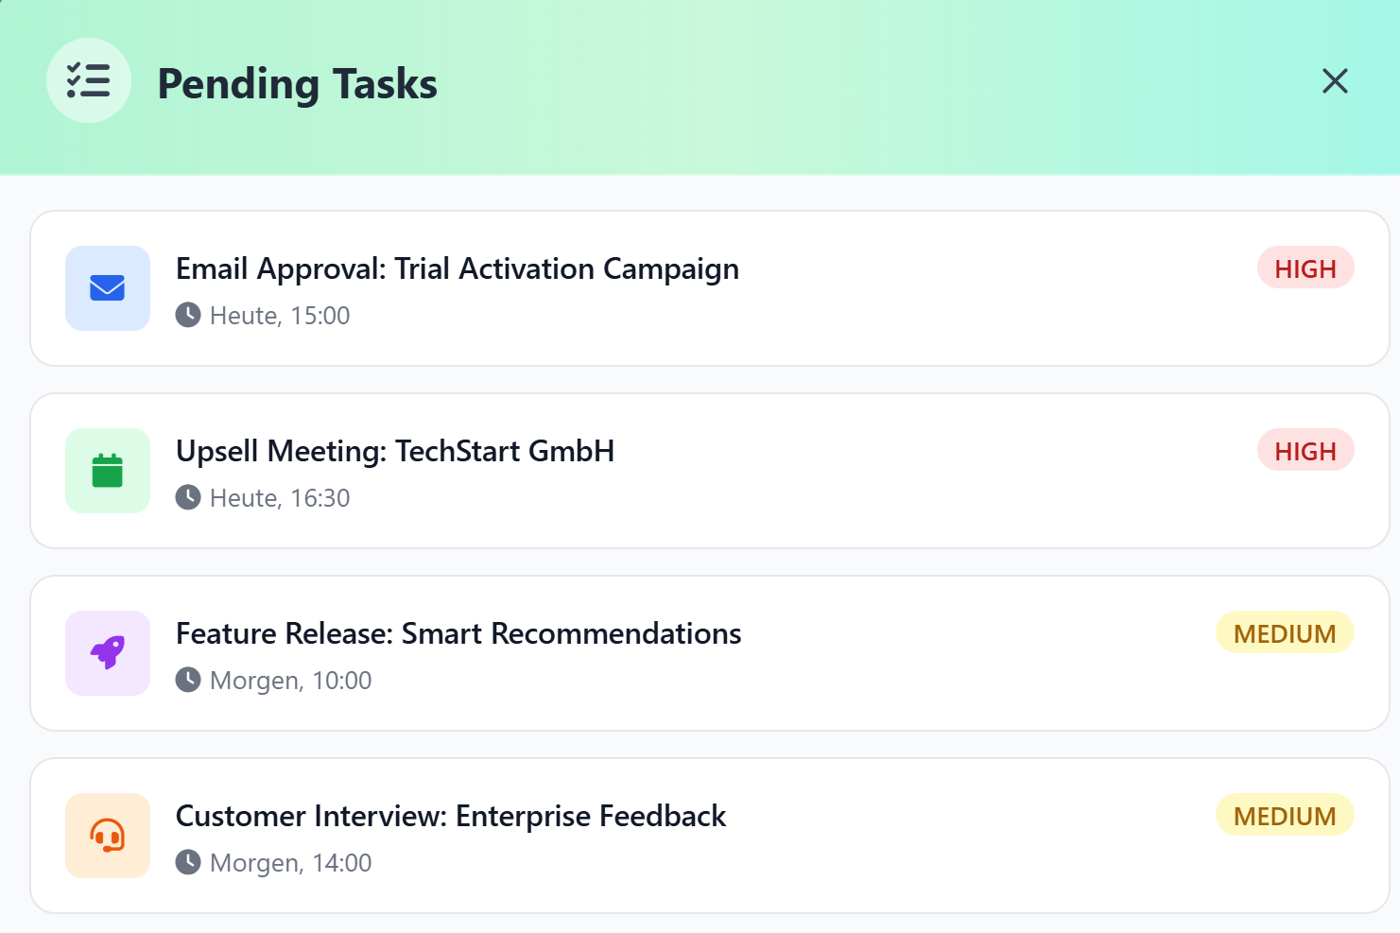Select the HIGH badge on Trial Activation Campaign
1400x933 pixels.
(1305, 268)
